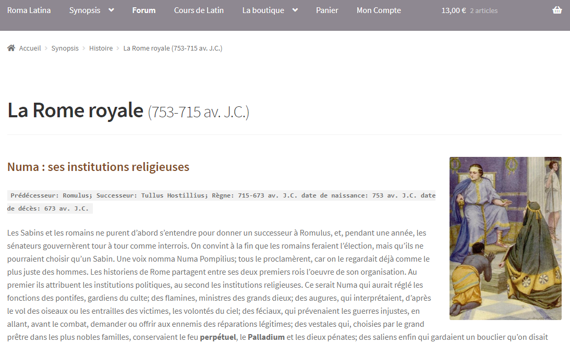570x344 pixels.
Task: Open the Panier menu item
Action: point(327,10)
